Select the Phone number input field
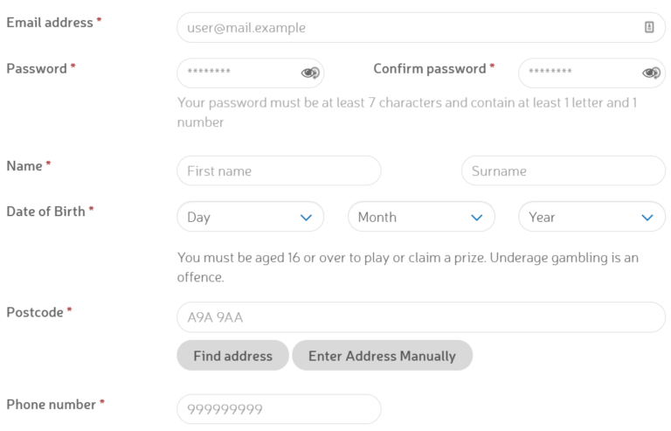 (x=279, y=409)
